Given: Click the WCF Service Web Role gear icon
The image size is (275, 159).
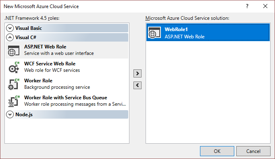Looking at the screenshot, I should click(14, 67).
